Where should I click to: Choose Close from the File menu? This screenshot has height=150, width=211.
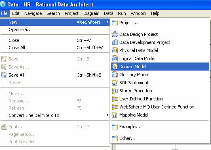[55, 40]
